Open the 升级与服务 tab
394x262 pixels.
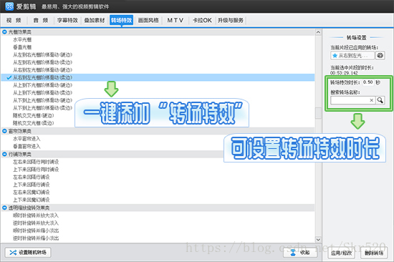pyautogui.click(x=231, y=20)
